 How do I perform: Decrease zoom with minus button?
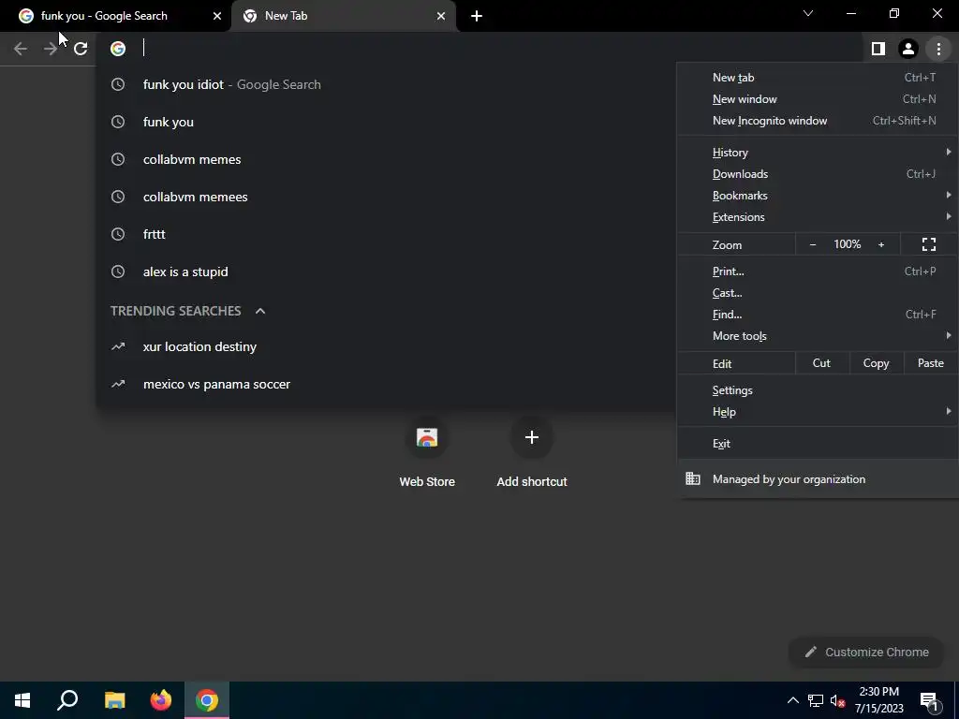point(813,244)
